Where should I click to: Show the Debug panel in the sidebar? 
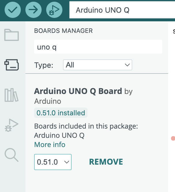[12, 125]
